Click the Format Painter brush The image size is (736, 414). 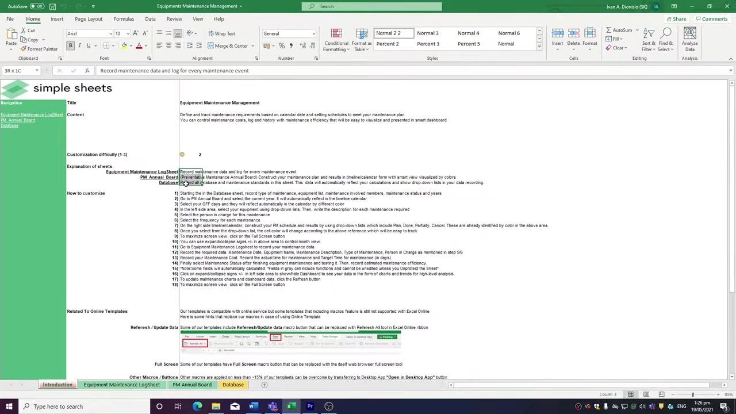tap(24, 49)
